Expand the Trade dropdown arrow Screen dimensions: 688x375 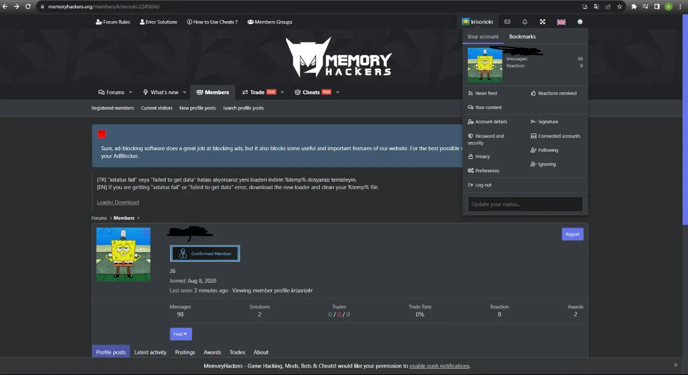[282, 92]
